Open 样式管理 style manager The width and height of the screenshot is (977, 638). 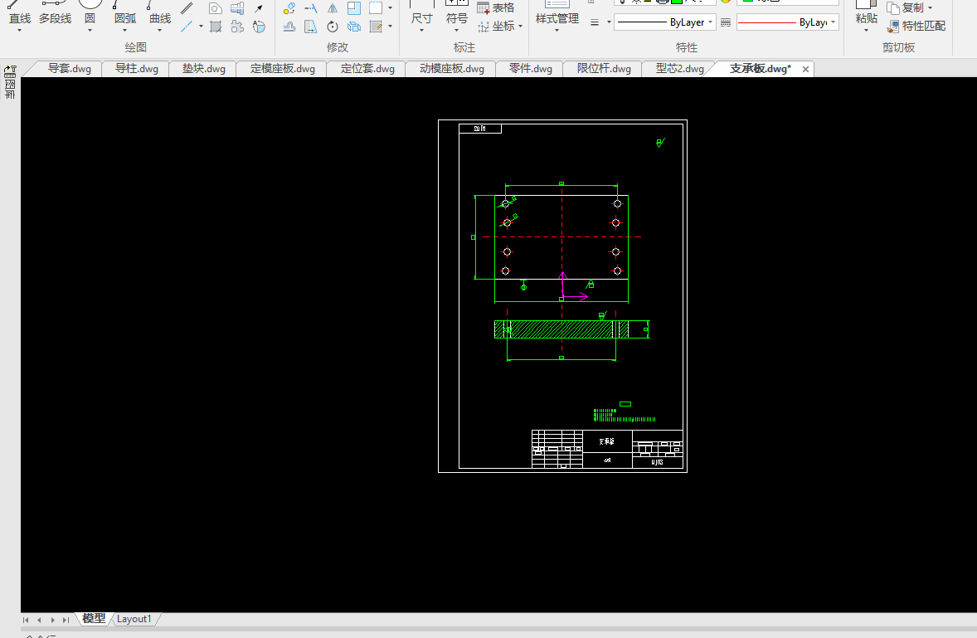[x=557, y=18]
